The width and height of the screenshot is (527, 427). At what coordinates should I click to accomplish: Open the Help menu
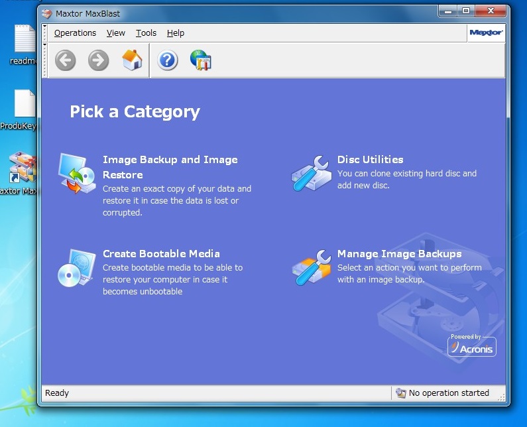[x=176, y=33]
